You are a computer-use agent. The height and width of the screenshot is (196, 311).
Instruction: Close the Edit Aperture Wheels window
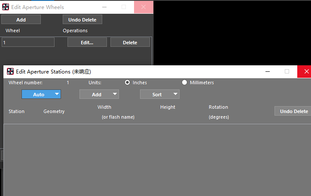coord(143,7)
